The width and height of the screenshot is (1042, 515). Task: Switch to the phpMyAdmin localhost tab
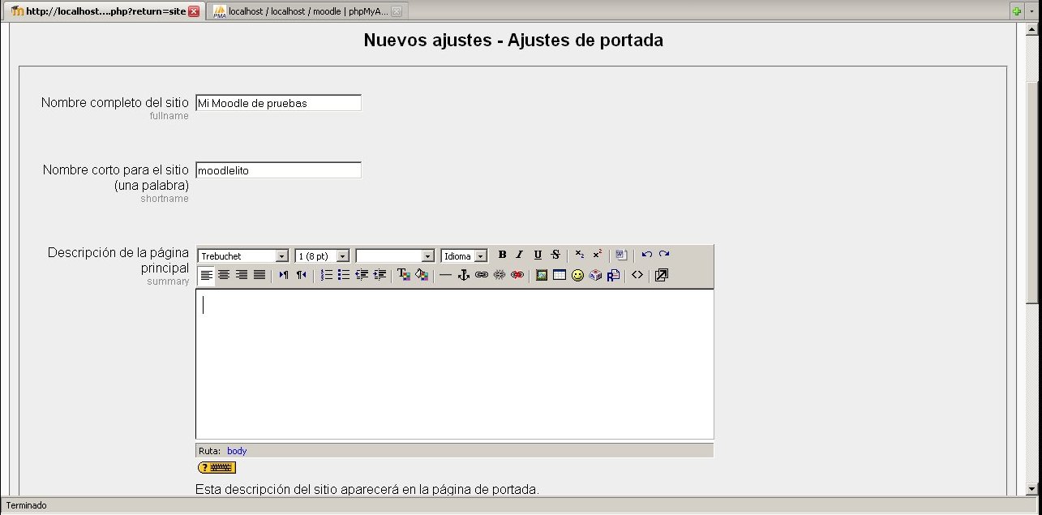tap(307, 11)
